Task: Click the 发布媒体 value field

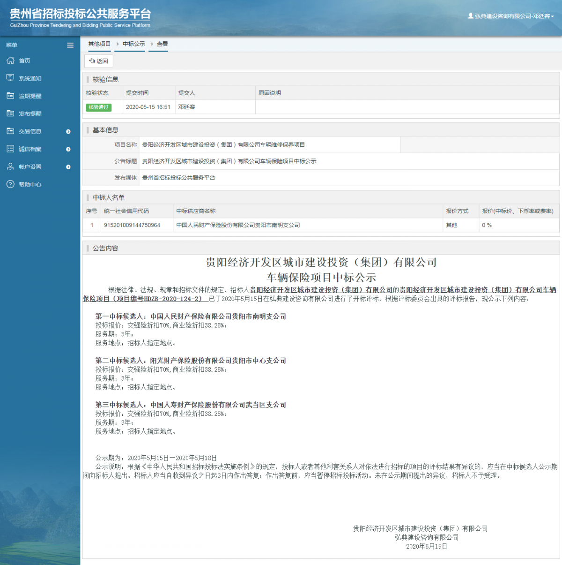Action: click(x=349, y=178)
